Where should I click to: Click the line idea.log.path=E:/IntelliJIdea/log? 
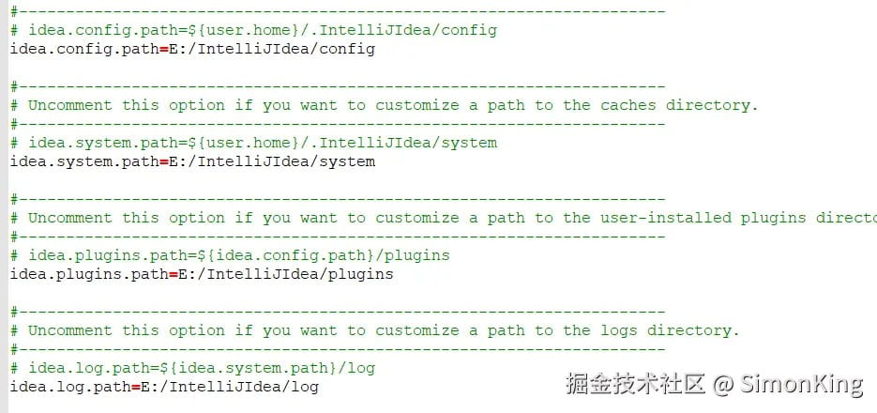[164, 387]
